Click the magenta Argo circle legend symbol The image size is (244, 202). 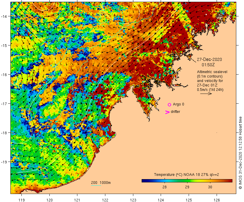pos(170,105)
